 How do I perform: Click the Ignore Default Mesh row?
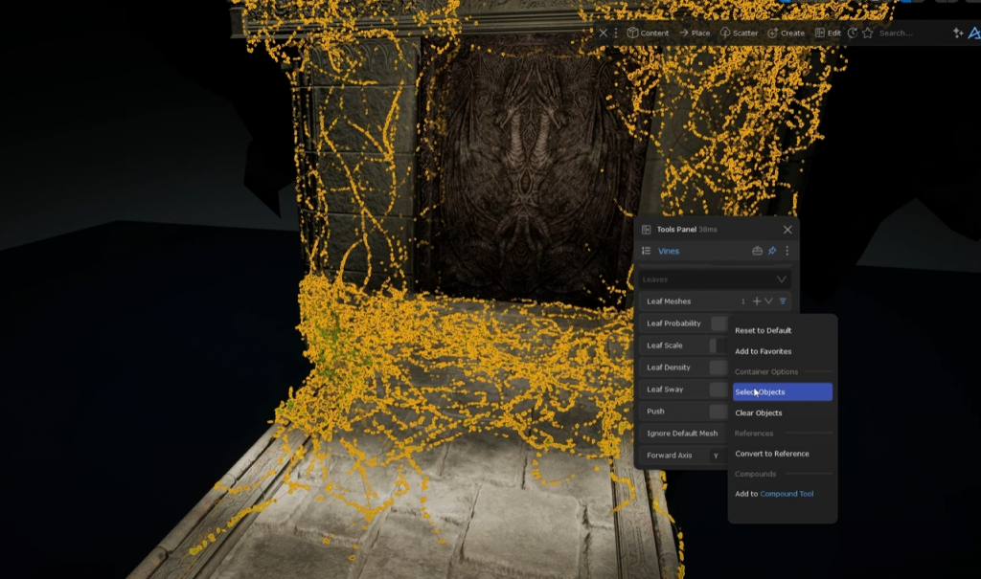683,434
